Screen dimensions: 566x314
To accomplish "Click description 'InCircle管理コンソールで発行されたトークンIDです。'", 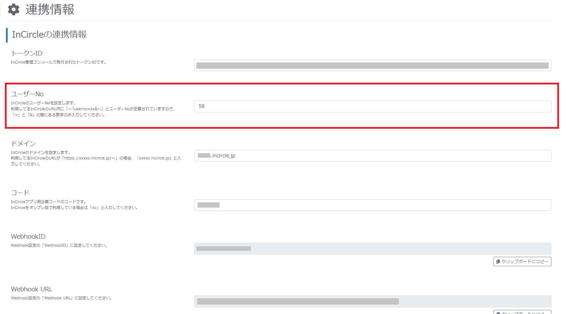I will click(x=59, y=62).
